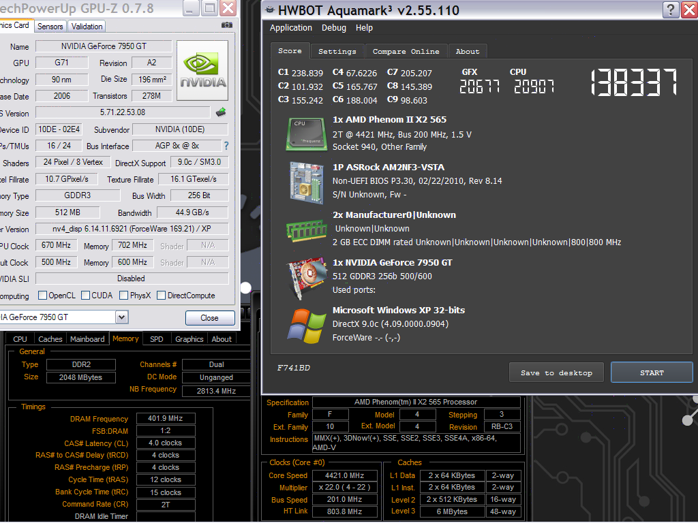
Task: Click the 1x AMD Phenom II X2 565 heading
Action: pyautogui.click(x=389, y=120)
